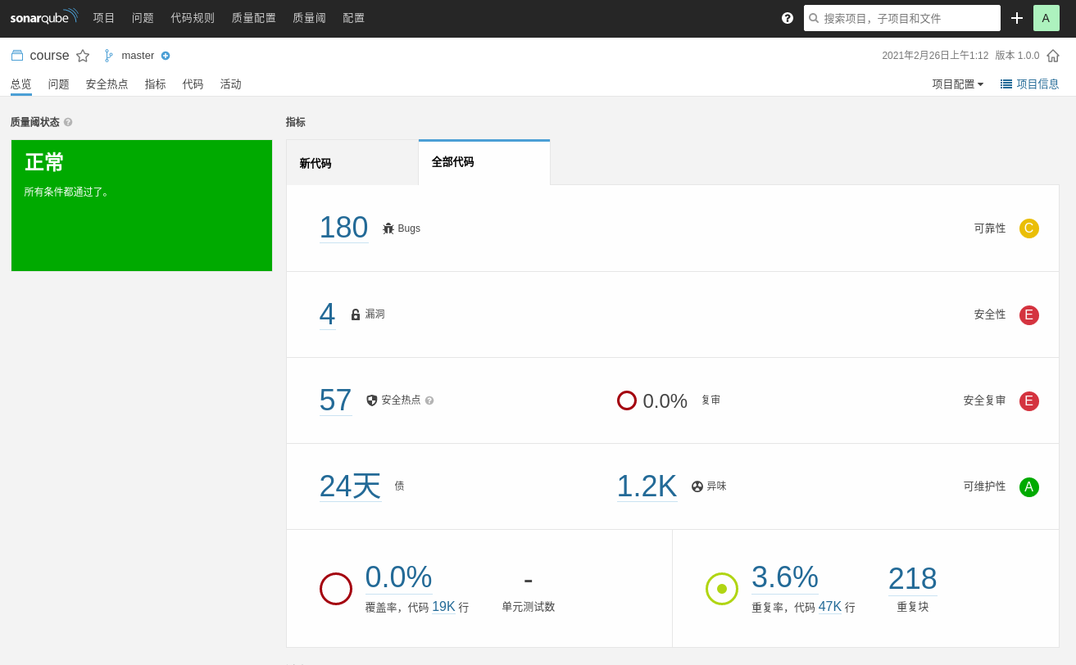Focus the project search input field
Image resolution: width=1076 pixels, height=665 pixels.
tap(902, 18)
